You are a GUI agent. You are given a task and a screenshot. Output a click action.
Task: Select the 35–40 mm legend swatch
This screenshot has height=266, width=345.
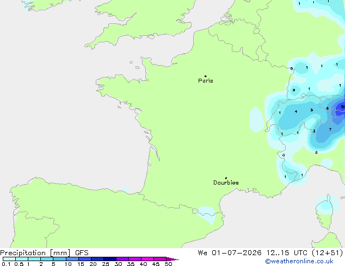pos(135,259)
